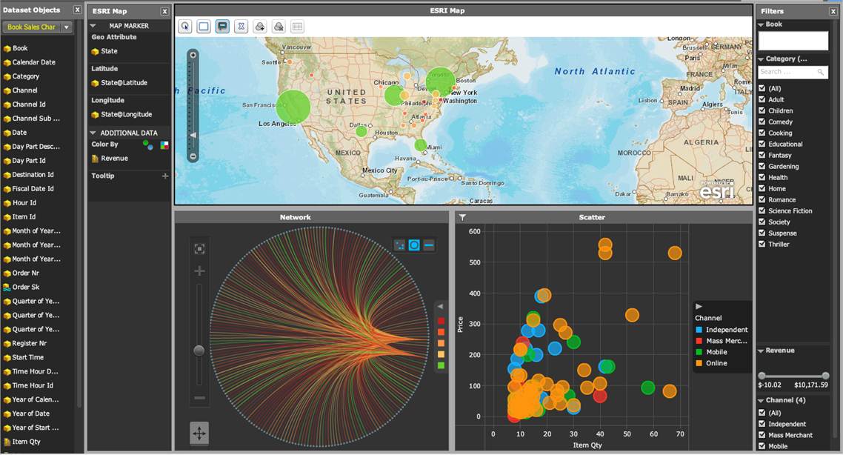Click the Revenue metric icon under Color By

tap(95, 159)
